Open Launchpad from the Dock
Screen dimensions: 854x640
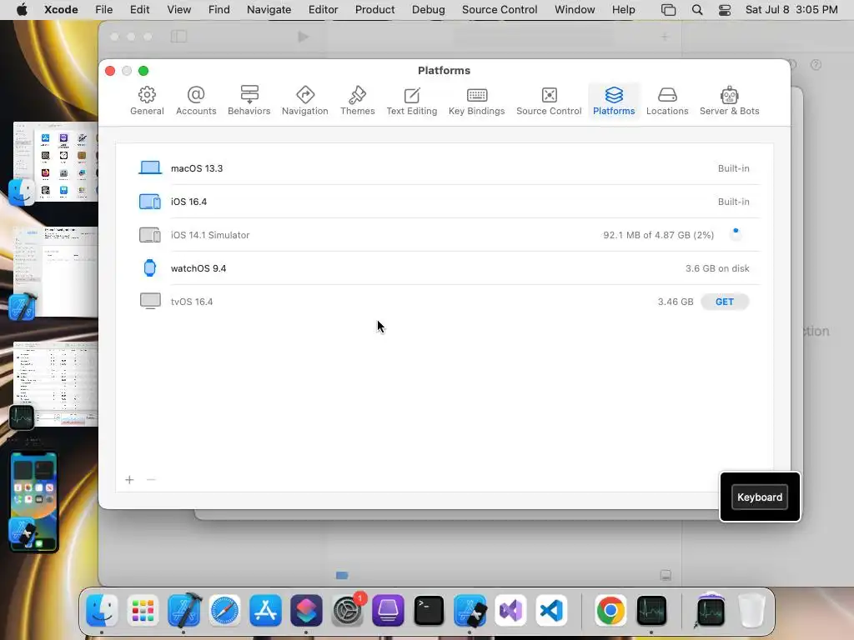pyautogui.click(x=143, y=610)
